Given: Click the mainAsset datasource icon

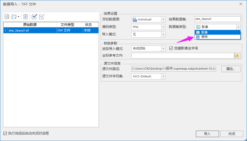Looking at the screenshot, I should coord(135,20).
